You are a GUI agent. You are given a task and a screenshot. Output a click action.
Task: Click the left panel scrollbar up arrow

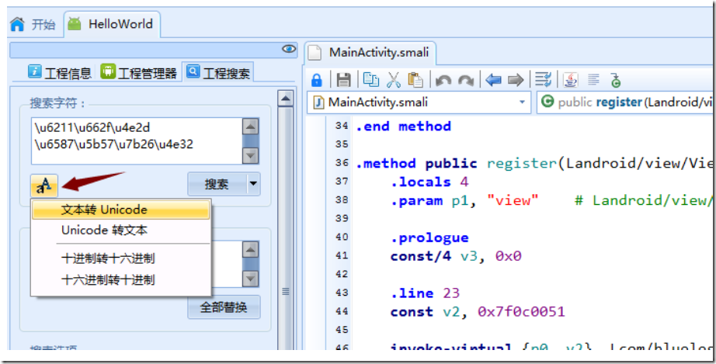(286, 98)
